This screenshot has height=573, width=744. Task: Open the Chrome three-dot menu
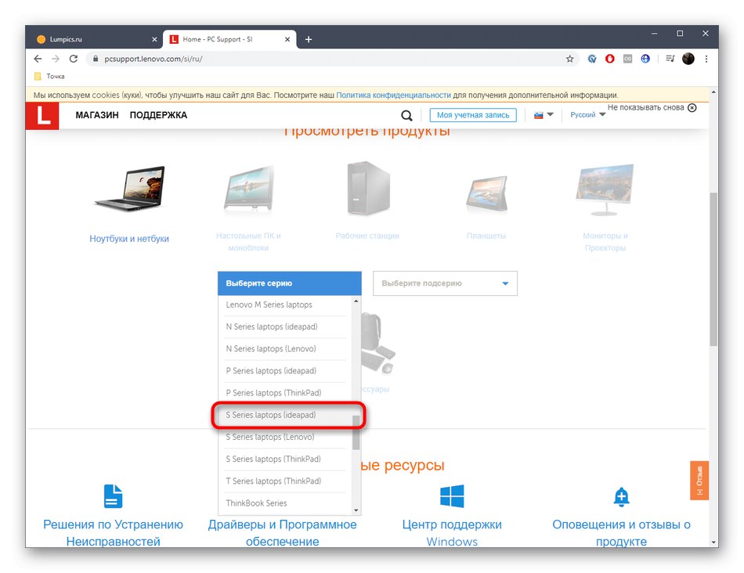(706, 59)
